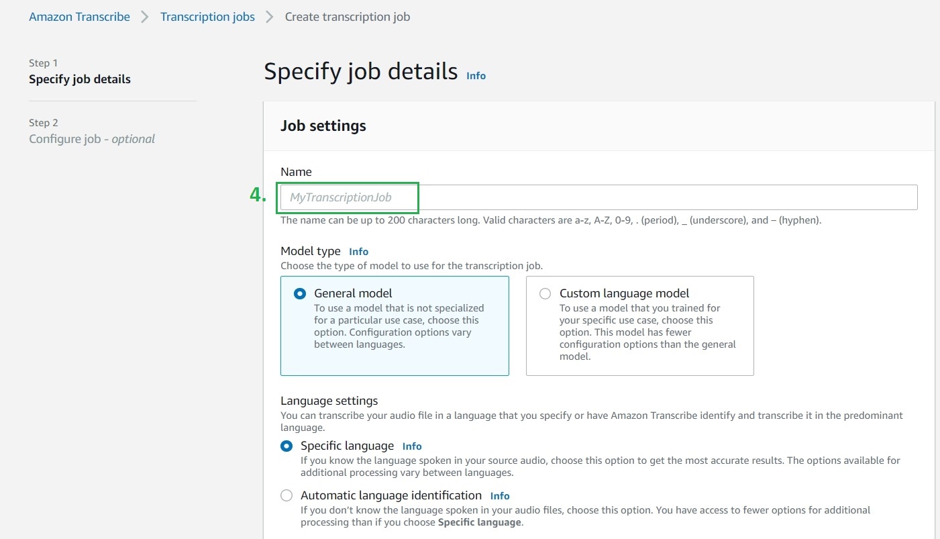Enable the Specific language radio option

(286, 446)
